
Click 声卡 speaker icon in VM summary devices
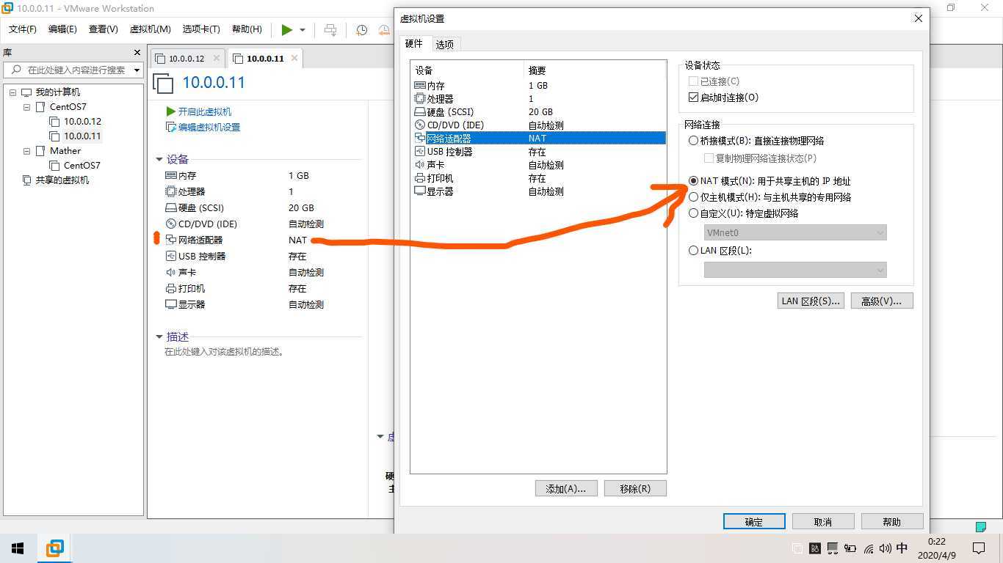[171, 273]
